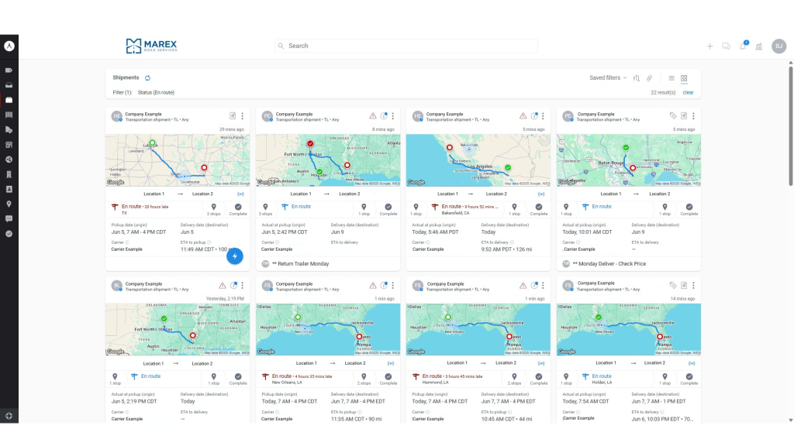The width and height of the screenshot is (794, 446).
Task: Click the Search input field
Action: click(406, 46)
